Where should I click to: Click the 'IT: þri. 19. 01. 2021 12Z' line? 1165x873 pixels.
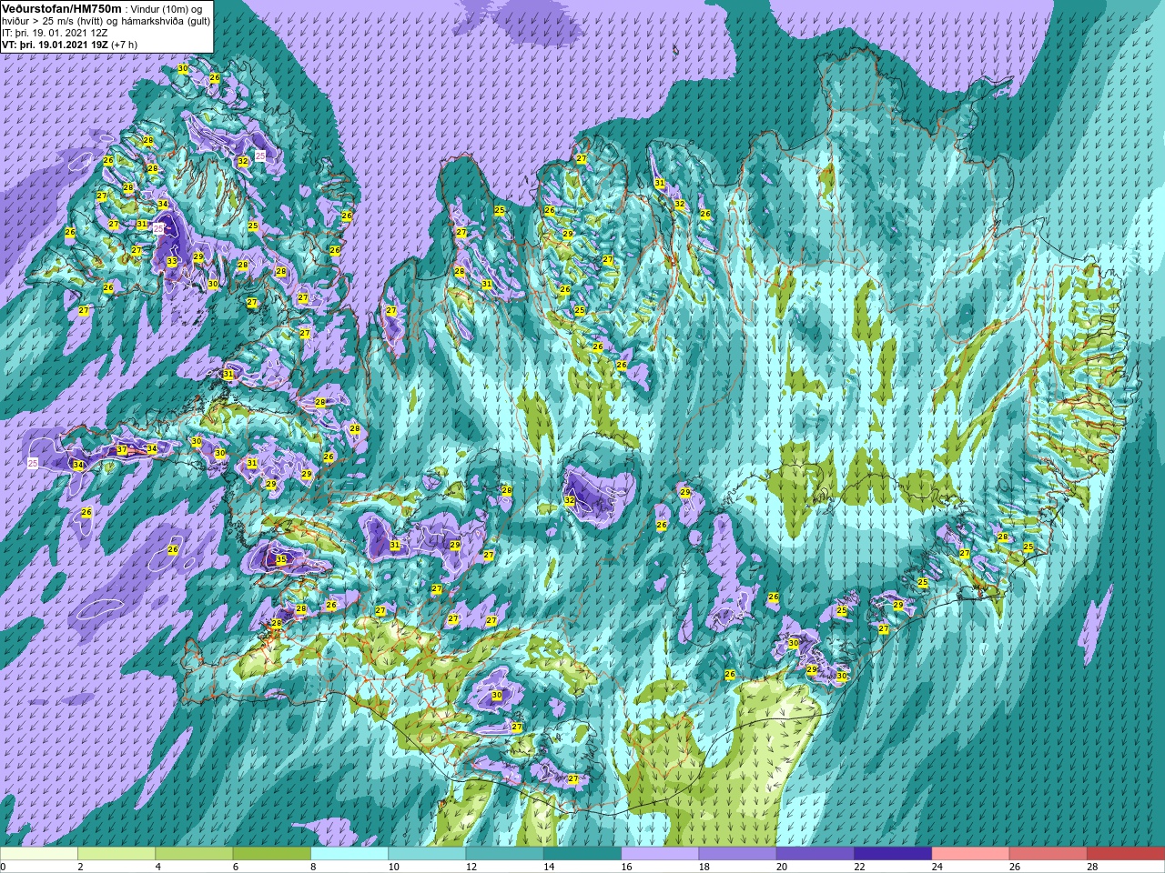[x=55, y=32]
